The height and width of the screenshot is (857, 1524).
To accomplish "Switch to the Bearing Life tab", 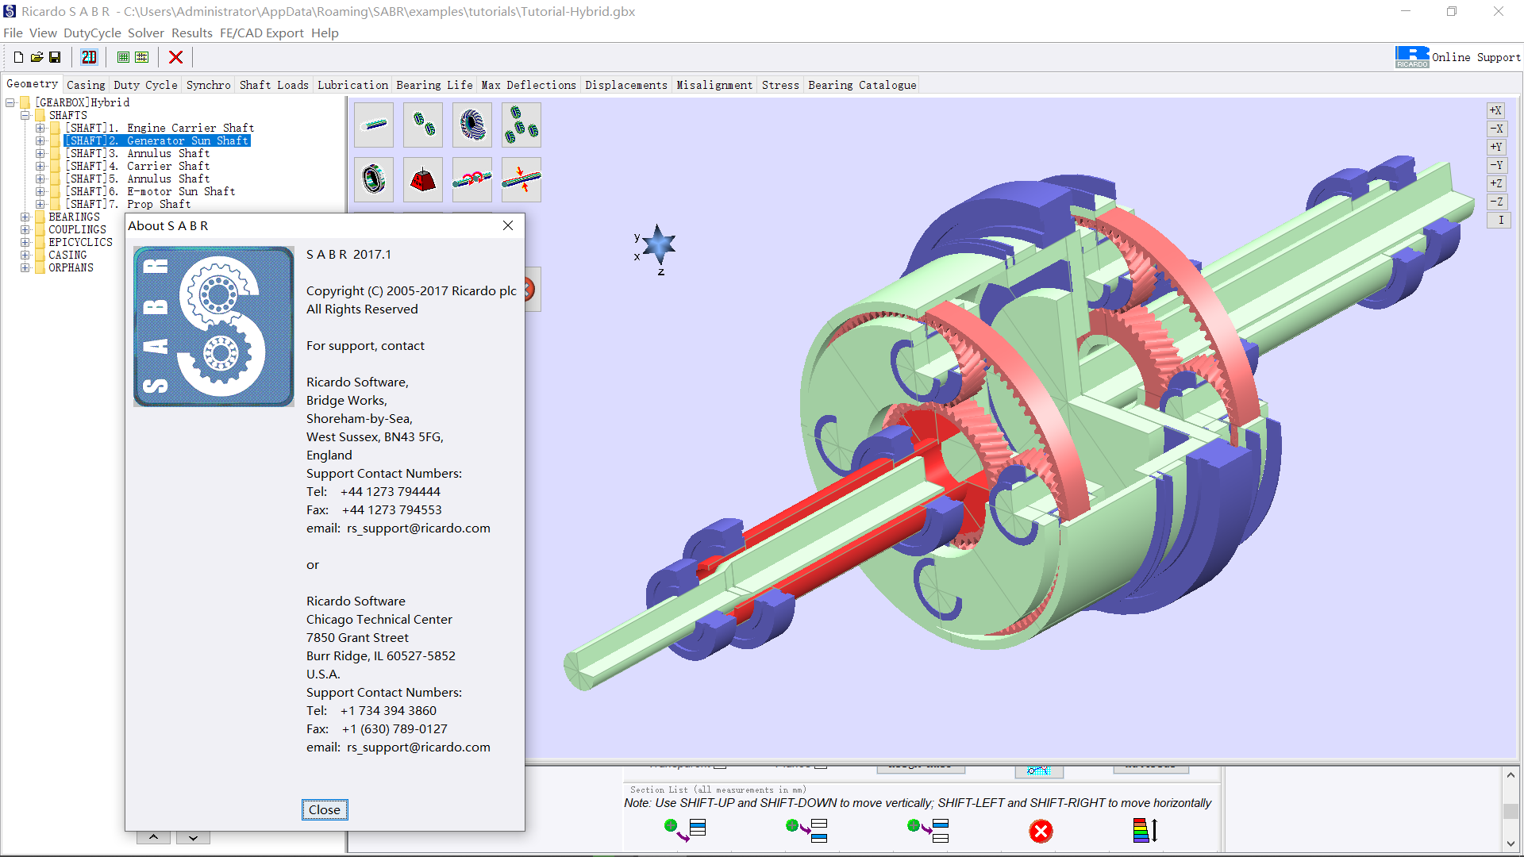I will [x=434, y=85].
